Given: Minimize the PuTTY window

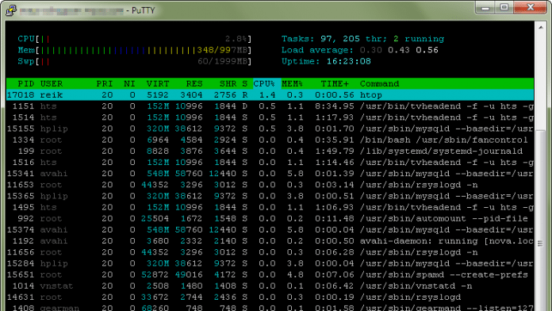Looking at the screenshot, I should (485, 8).
